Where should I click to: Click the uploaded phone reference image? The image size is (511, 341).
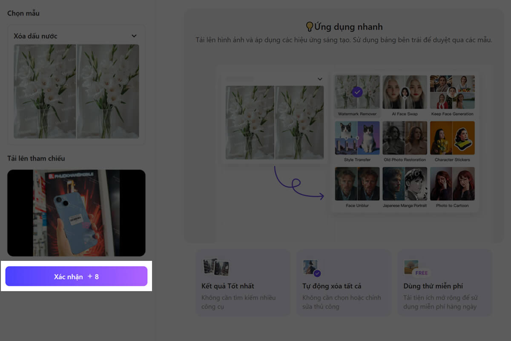[x=77, y=212]
